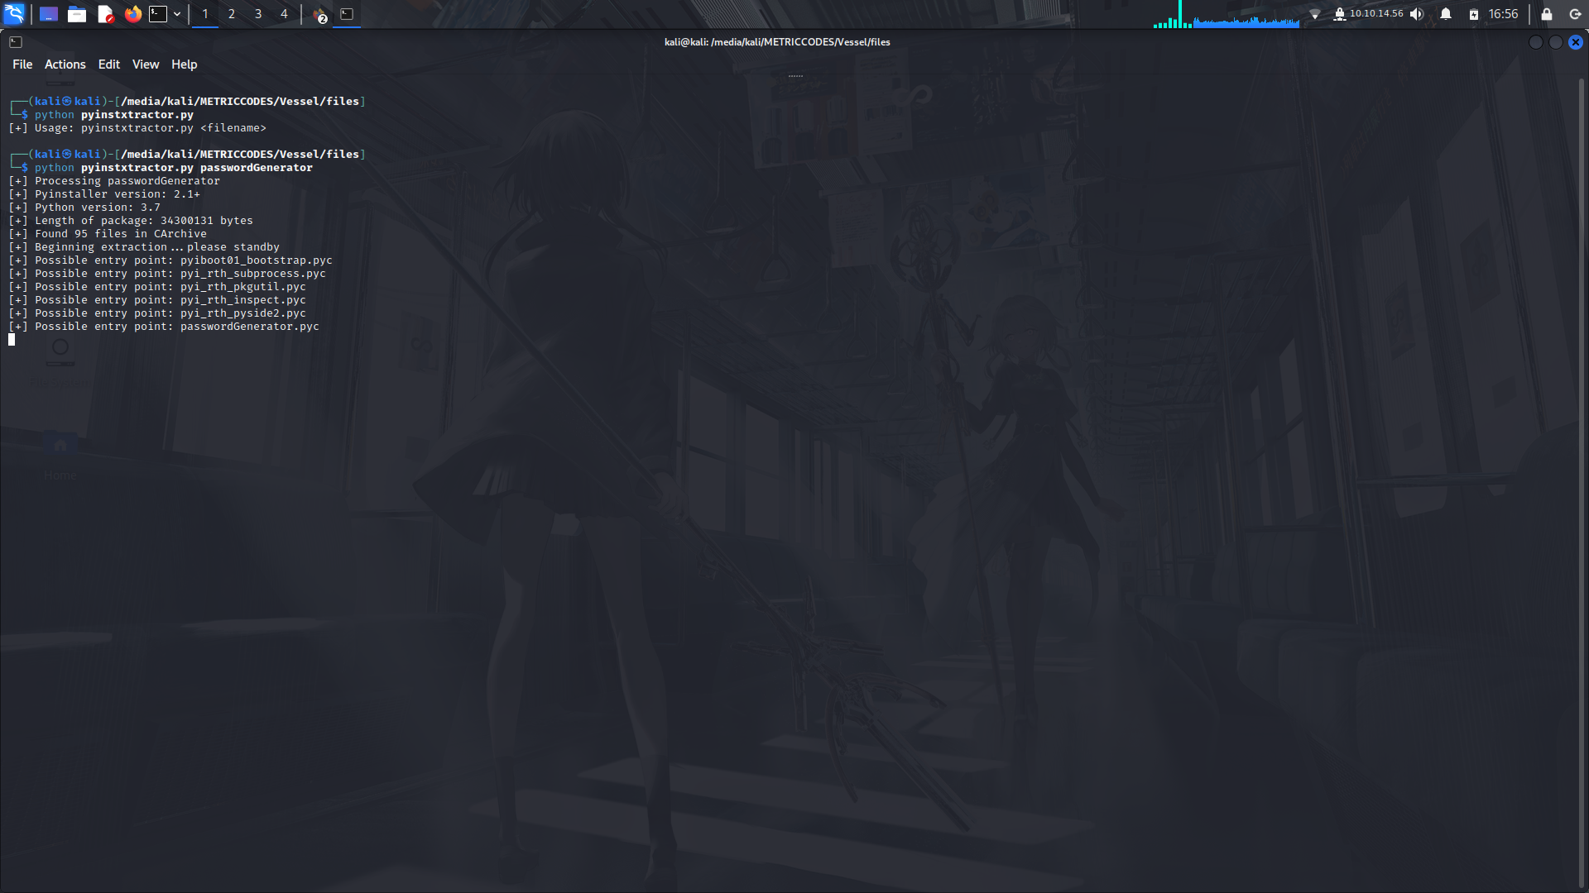Launch Firefox from the taskbar

coord(132,14)
